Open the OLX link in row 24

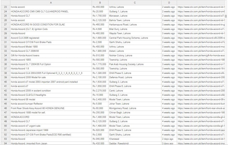[201, 11]
